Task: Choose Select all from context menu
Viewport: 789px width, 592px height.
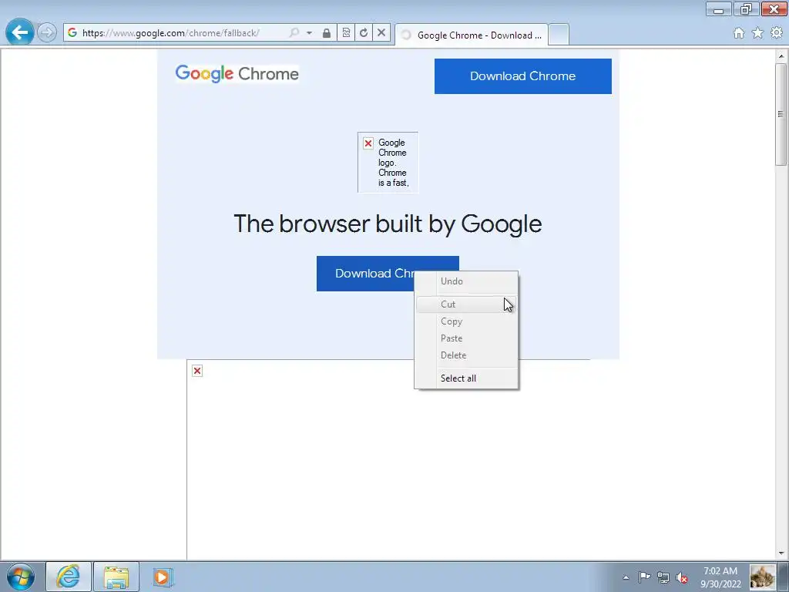Action: click(x=466, y=378)
